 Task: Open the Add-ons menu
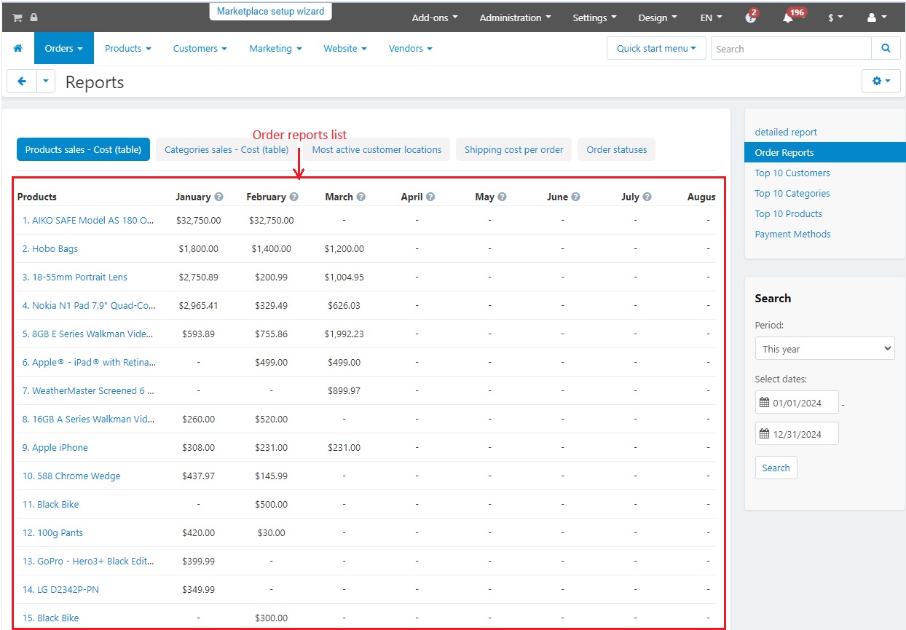point(435,17)
